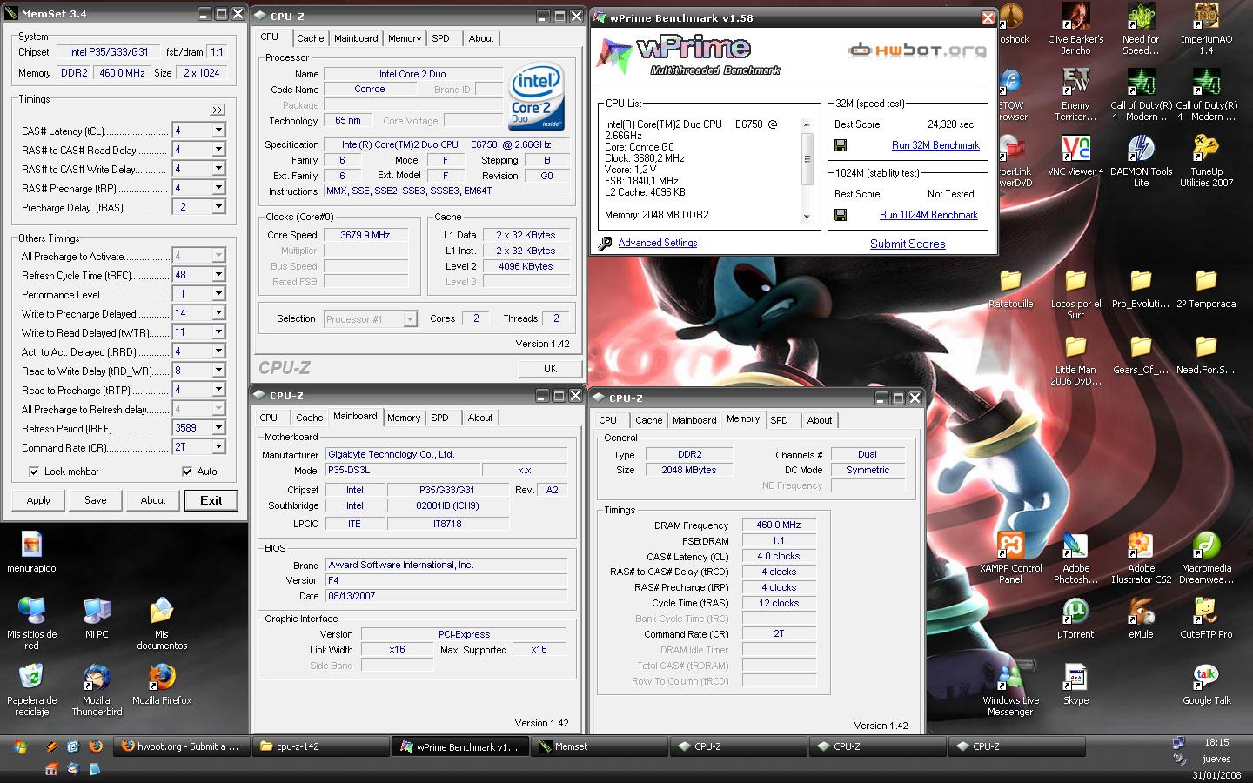
Task: Click Exit button in MemSet
Action: (211, 500)
